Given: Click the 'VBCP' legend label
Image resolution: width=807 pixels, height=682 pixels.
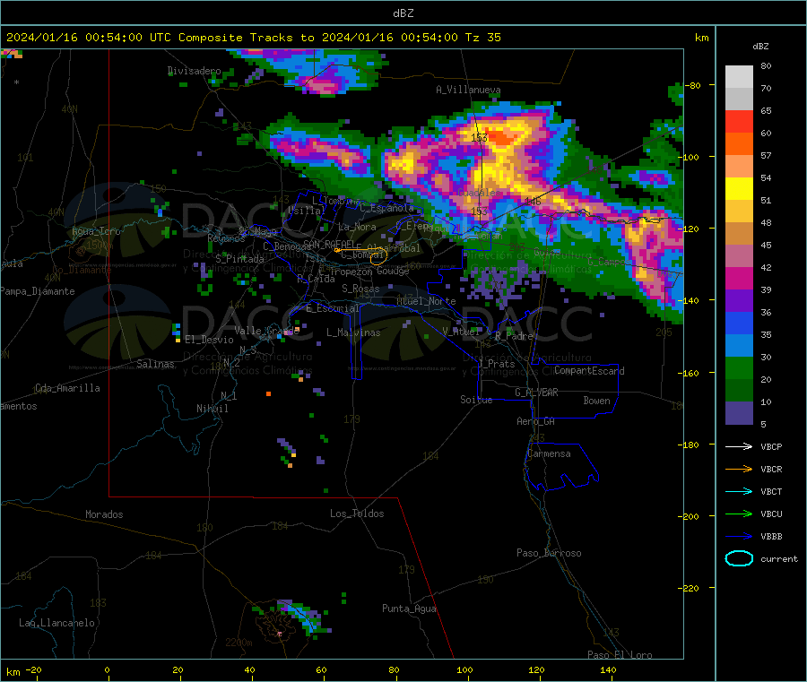Looking at the screenshot, I should click(x=771, y=446).
